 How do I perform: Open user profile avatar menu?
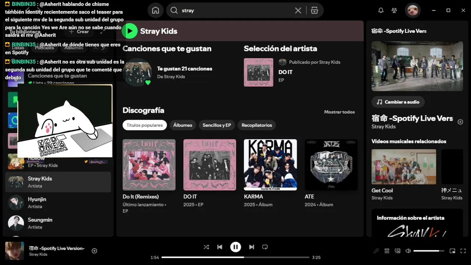tap(412, 10)
